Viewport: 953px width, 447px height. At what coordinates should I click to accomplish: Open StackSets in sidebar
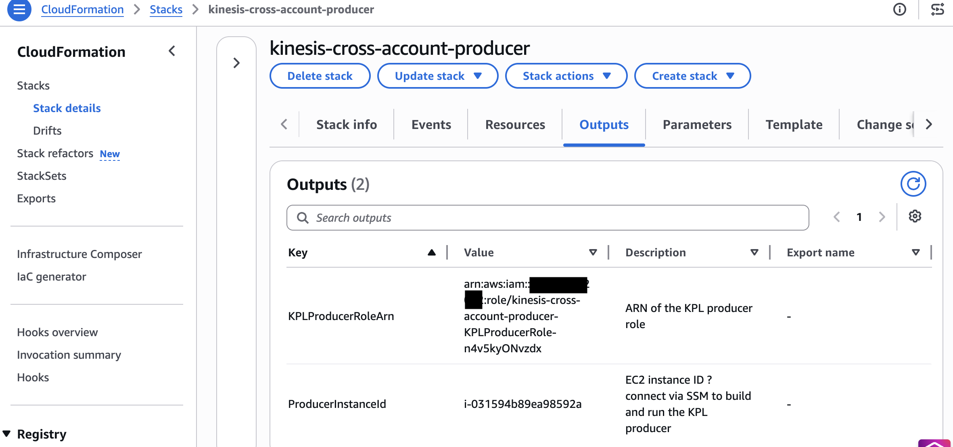[42, 176]
